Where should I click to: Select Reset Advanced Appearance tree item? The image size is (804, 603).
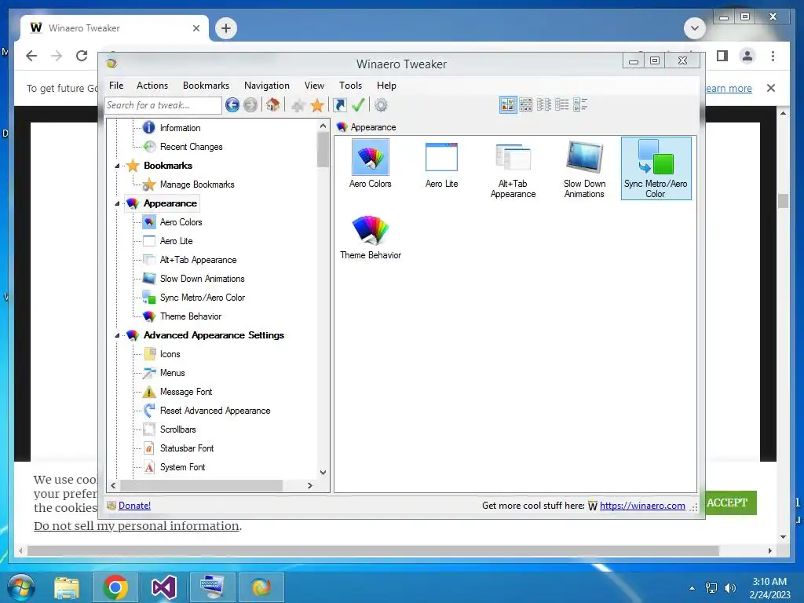click(215, 411)
